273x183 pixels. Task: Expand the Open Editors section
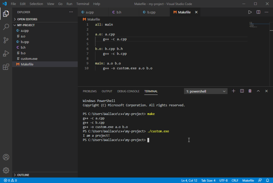(27, 19)
